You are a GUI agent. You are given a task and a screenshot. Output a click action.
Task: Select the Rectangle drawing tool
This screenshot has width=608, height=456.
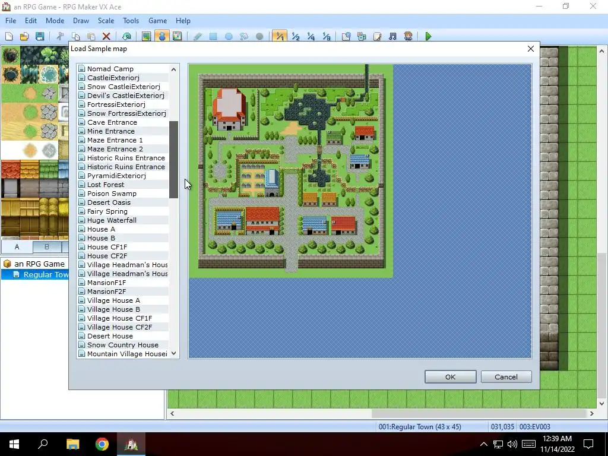(213, 36)
